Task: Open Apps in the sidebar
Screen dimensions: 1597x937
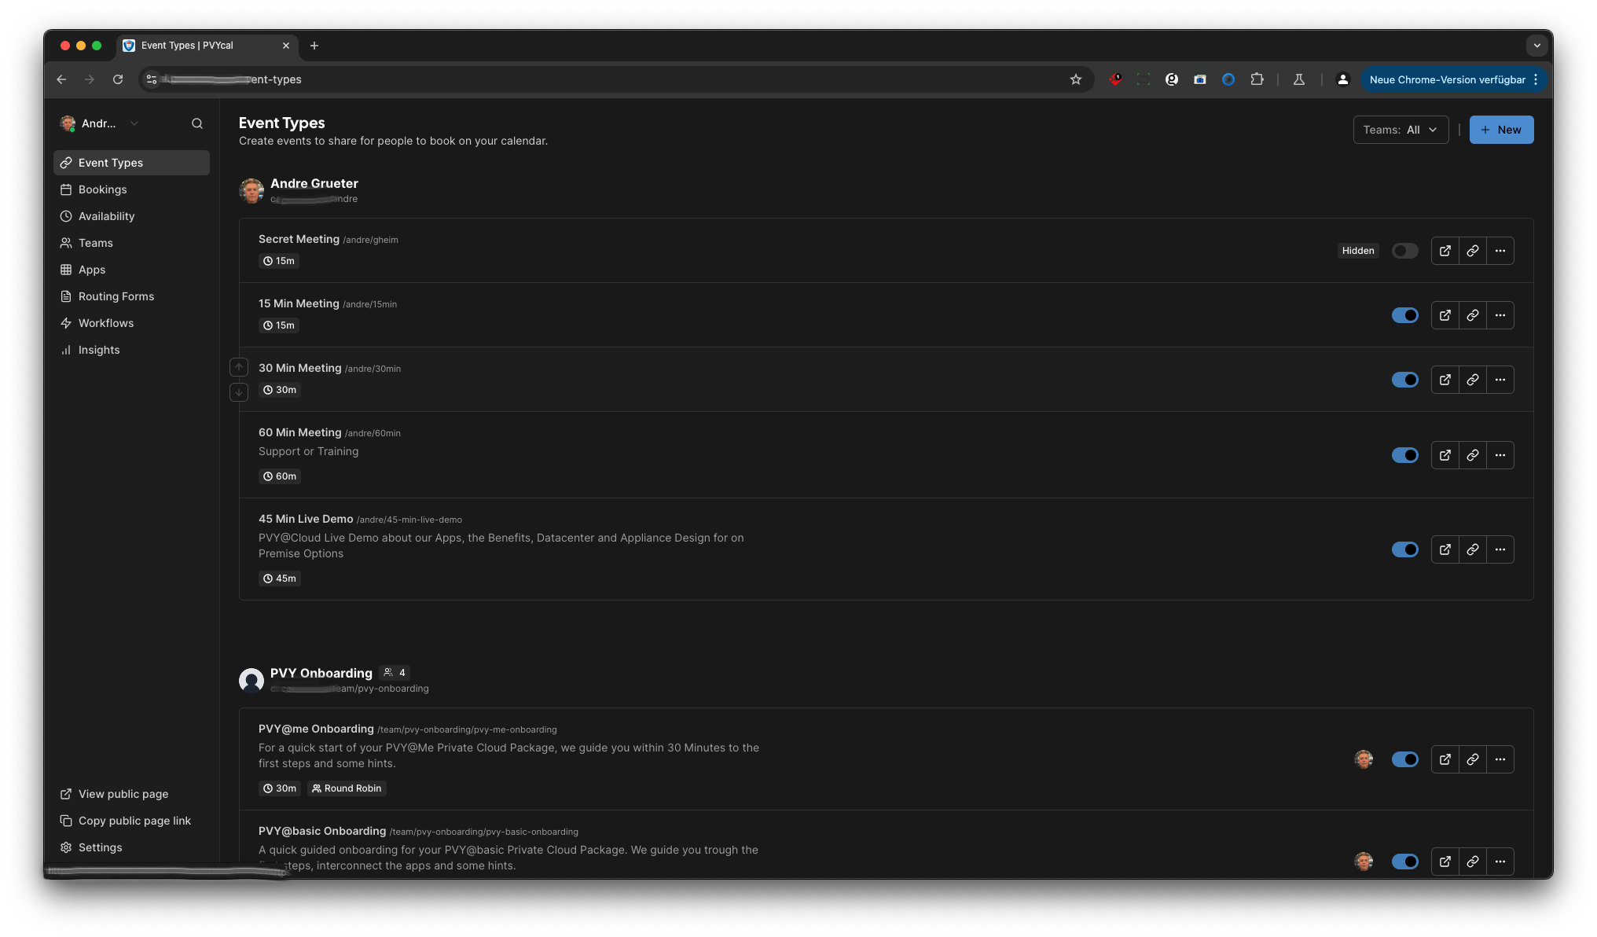Action: point(131,270)
